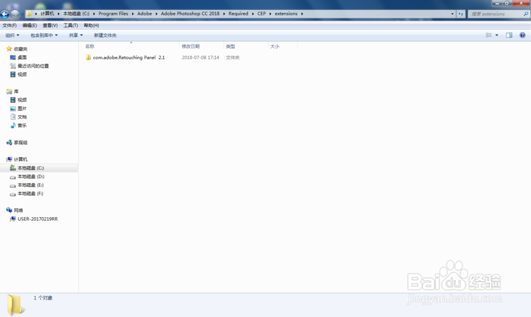Click extensions in address breadcrumb
This screenshot has width=531, height=317.
pos(286,14)
